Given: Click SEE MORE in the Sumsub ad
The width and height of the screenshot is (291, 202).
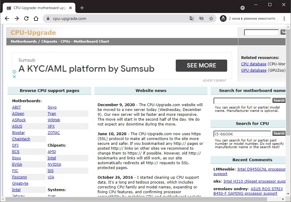Looking at the screenshot, I should (x=201, y=65).
